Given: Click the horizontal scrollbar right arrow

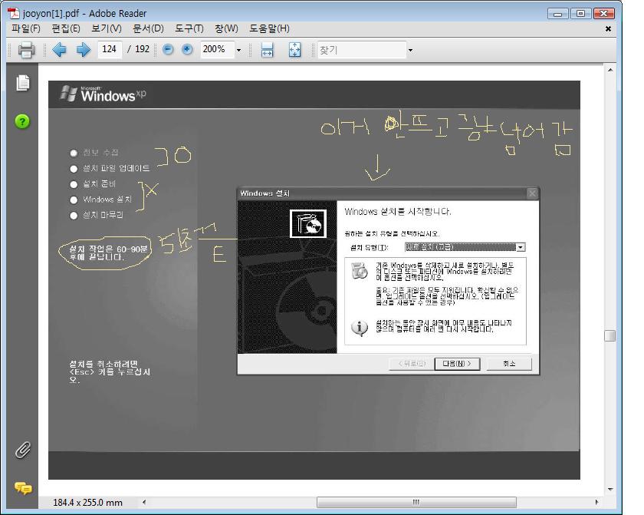Looking at the screenshot, I should pyautogui.click(x=596, y=502).
